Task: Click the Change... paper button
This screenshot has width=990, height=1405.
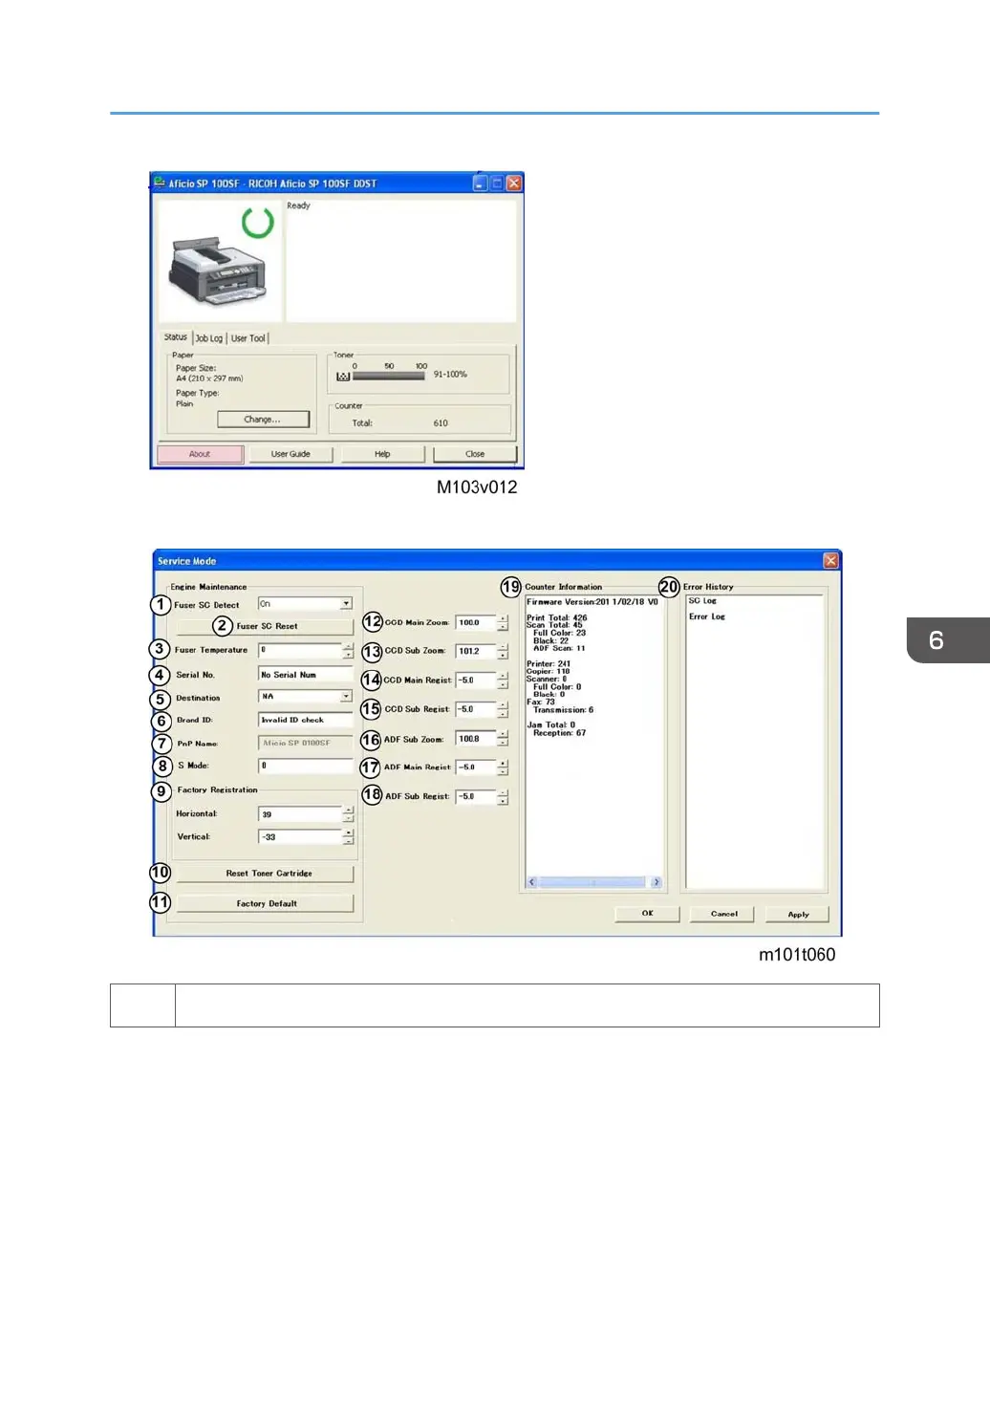Action: pyautogui.click(x=263, y=419)
